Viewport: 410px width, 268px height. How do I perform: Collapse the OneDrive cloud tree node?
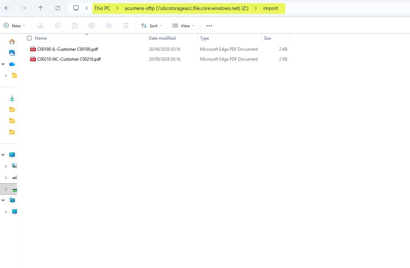coord(3,64)
